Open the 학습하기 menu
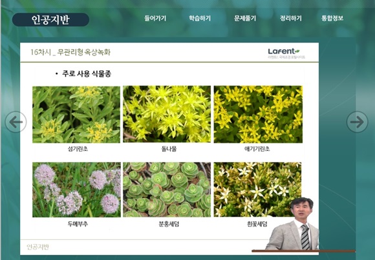 coord(200,18)
